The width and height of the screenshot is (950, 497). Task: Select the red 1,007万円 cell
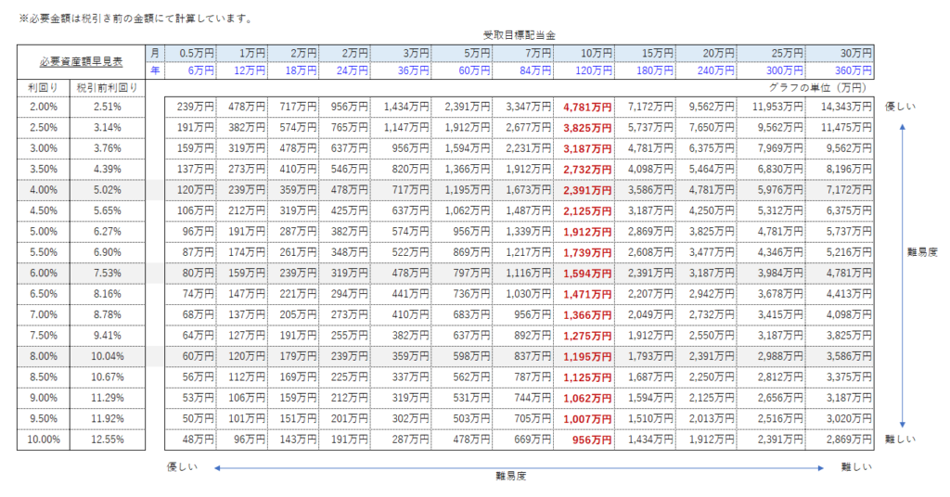tap(587, 419)
